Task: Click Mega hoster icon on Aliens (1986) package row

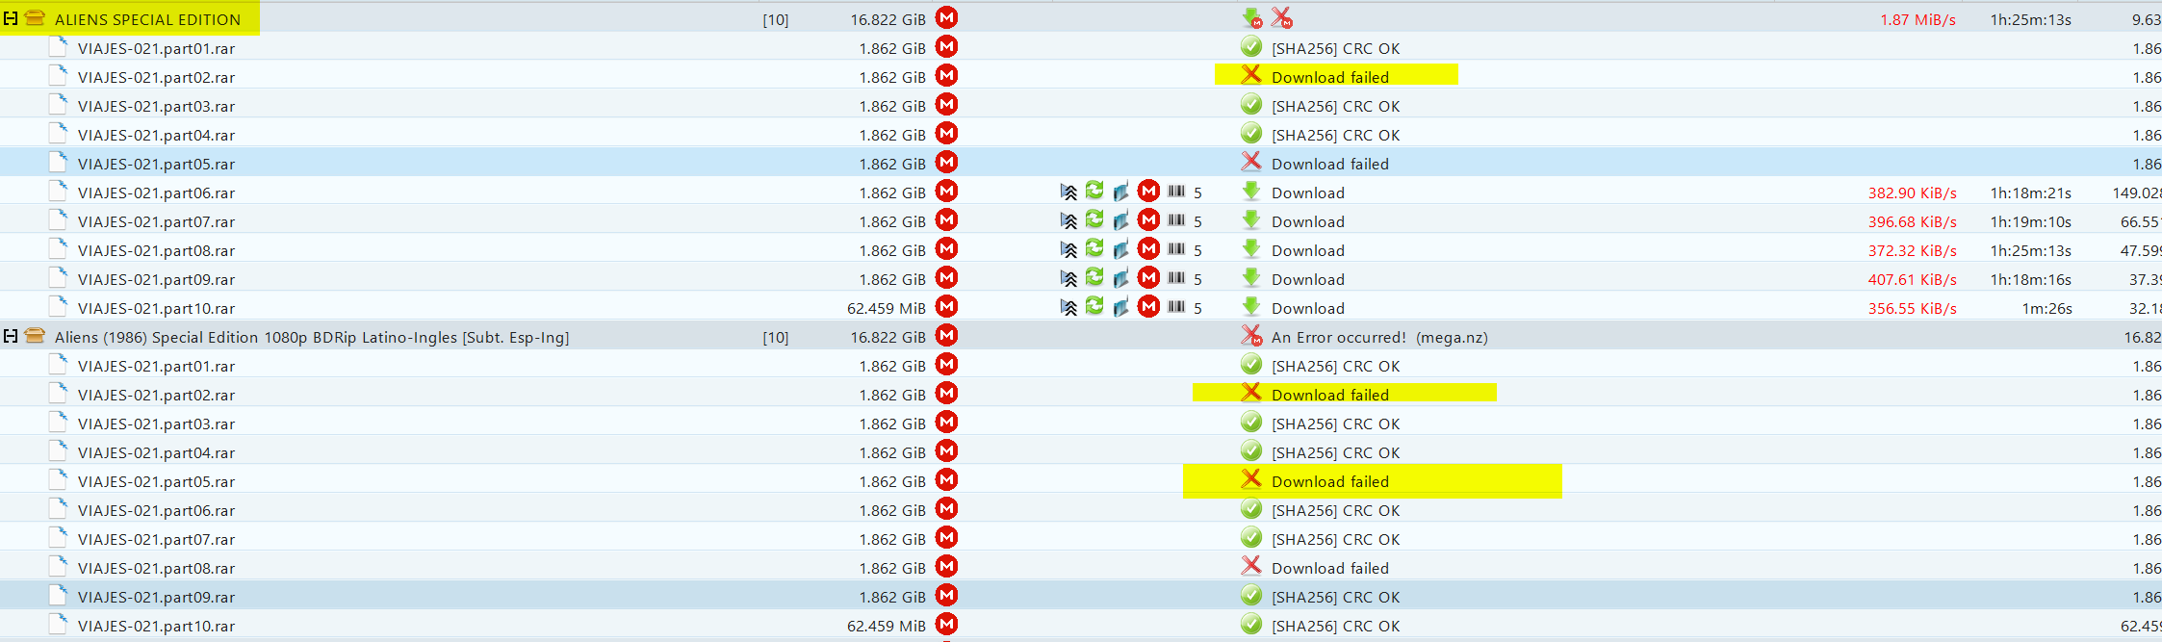Action: [x=947, y=335]
